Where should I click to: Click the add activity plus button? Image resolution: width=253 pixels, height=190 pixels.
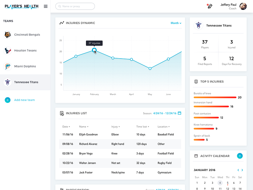(240, 156)
